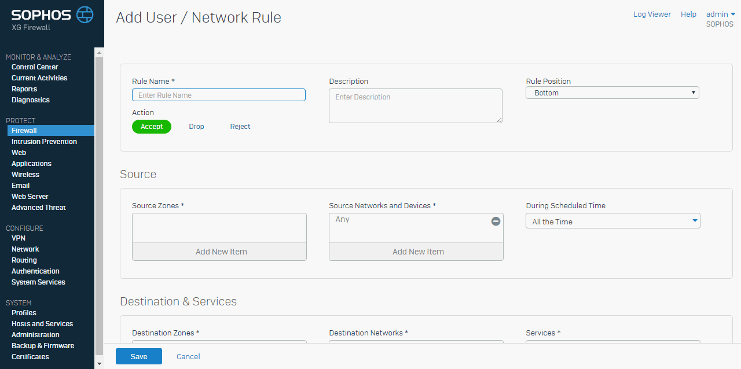
Task: Set the rule action to Drop
Action: tap(196, 127)
